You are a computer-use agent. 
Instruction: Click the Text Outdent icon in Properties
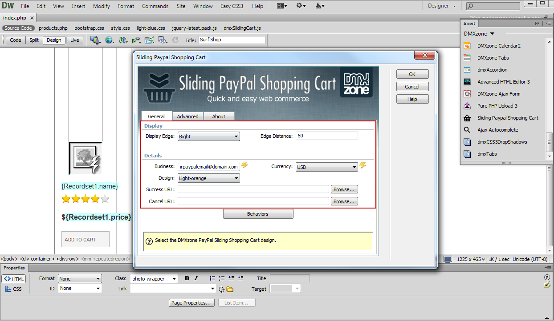tap(231, 278)
